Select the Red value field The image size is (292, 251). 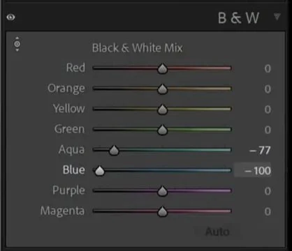click(x=268, y=68)
